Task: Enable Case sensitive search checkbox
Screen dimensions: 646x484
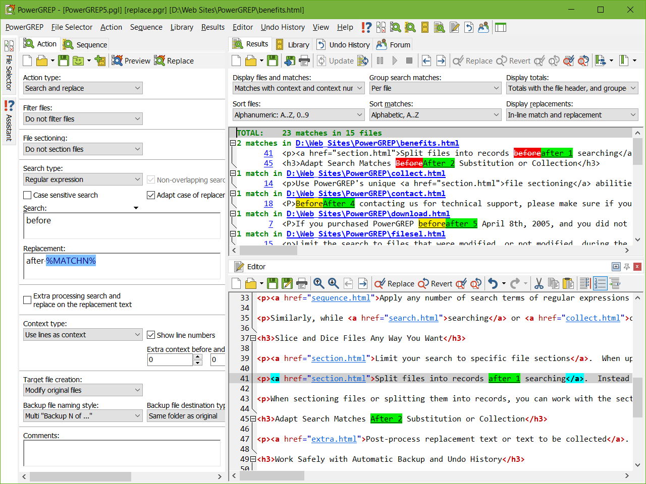Action: pyautogui.click(x=27, y=195)
